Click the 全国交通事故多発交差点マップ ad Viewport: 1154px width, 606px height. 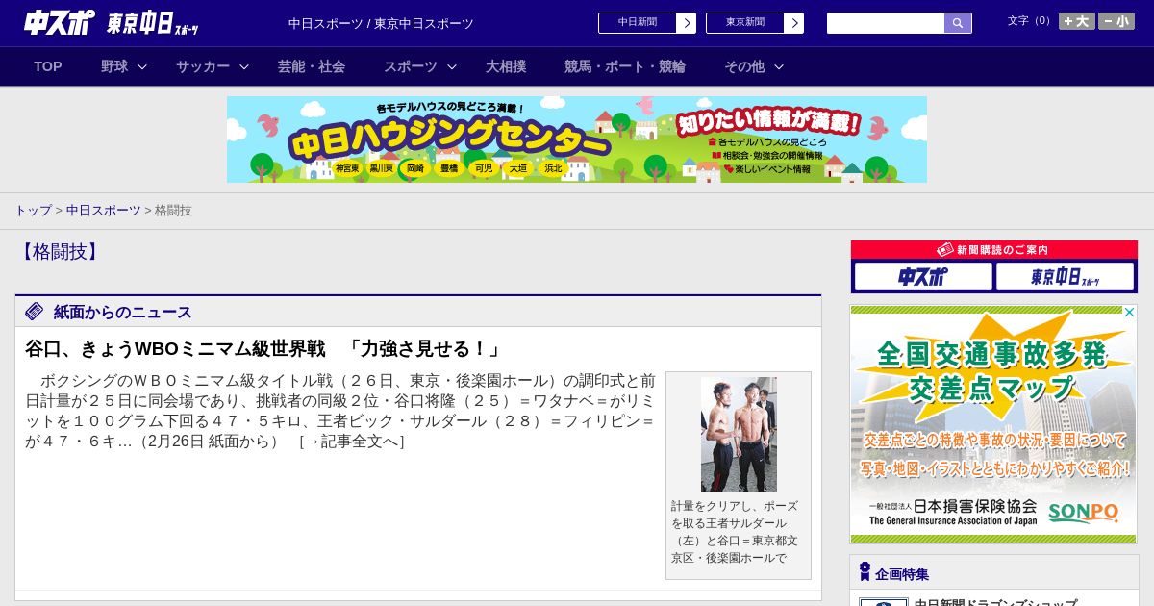(x=993, y=424)
